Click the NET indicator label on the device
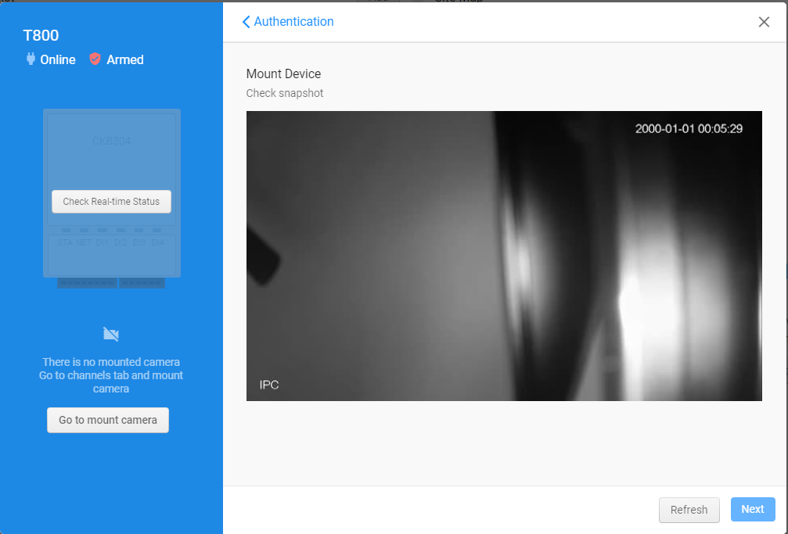 (x=84, y=242)
